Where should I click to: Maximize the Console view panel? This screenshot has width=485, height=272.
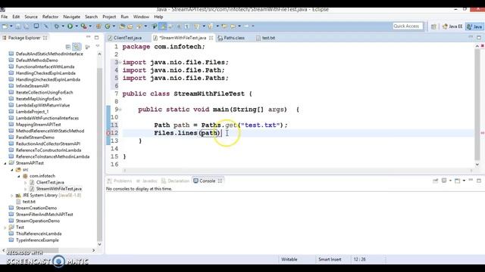point(479,181)
